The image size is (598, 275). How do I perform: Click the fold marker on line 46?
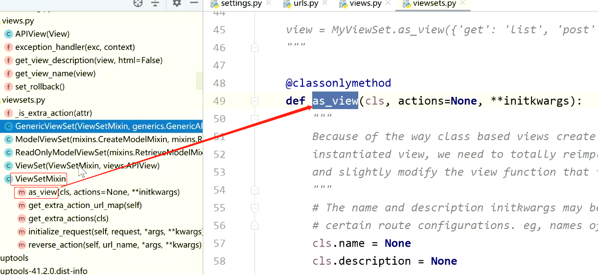(254, 47)
